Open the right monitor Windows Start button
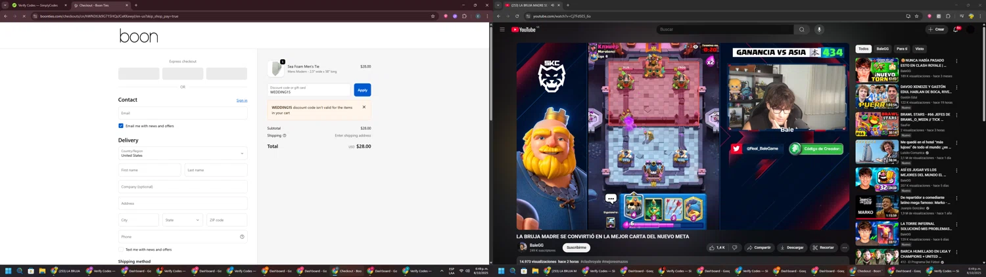986x277 pixels. click(x=501, y=270)
